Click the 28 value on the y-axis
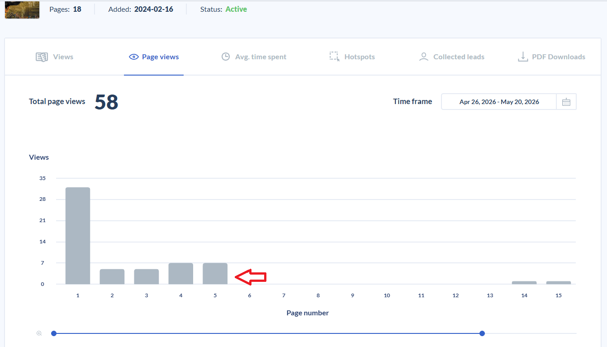Screen dimensions: 607x347 pos(43,200)
